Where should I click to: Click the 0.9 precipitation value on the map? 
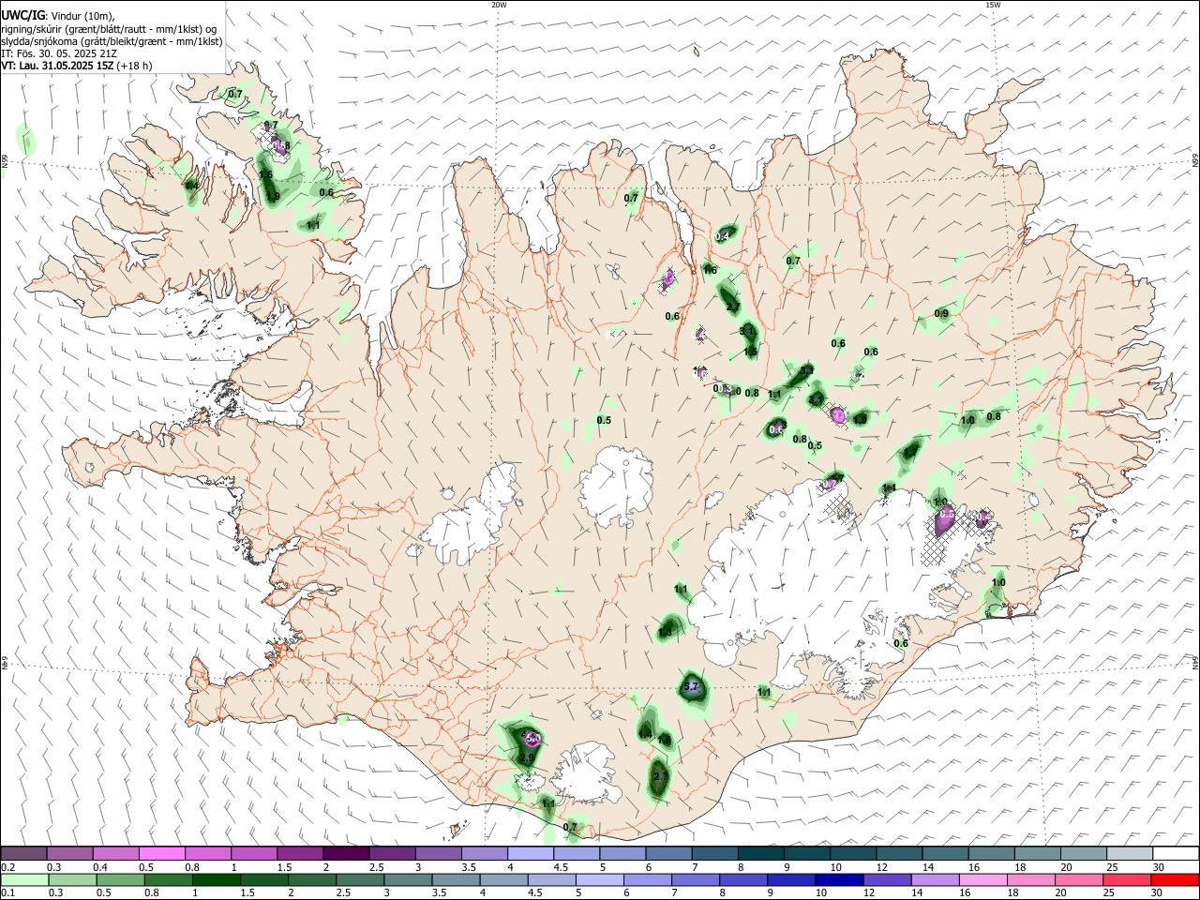coord(941,314)
